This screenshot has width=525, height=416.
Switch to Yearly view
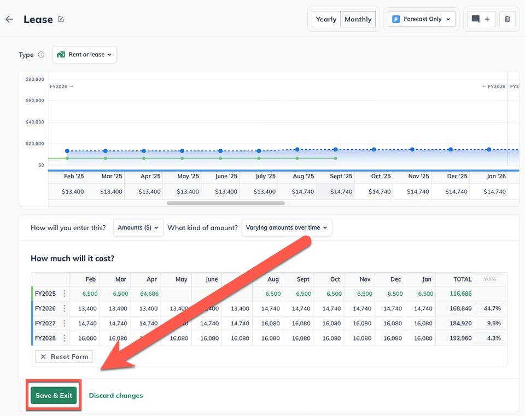click(x=326, y=20)
